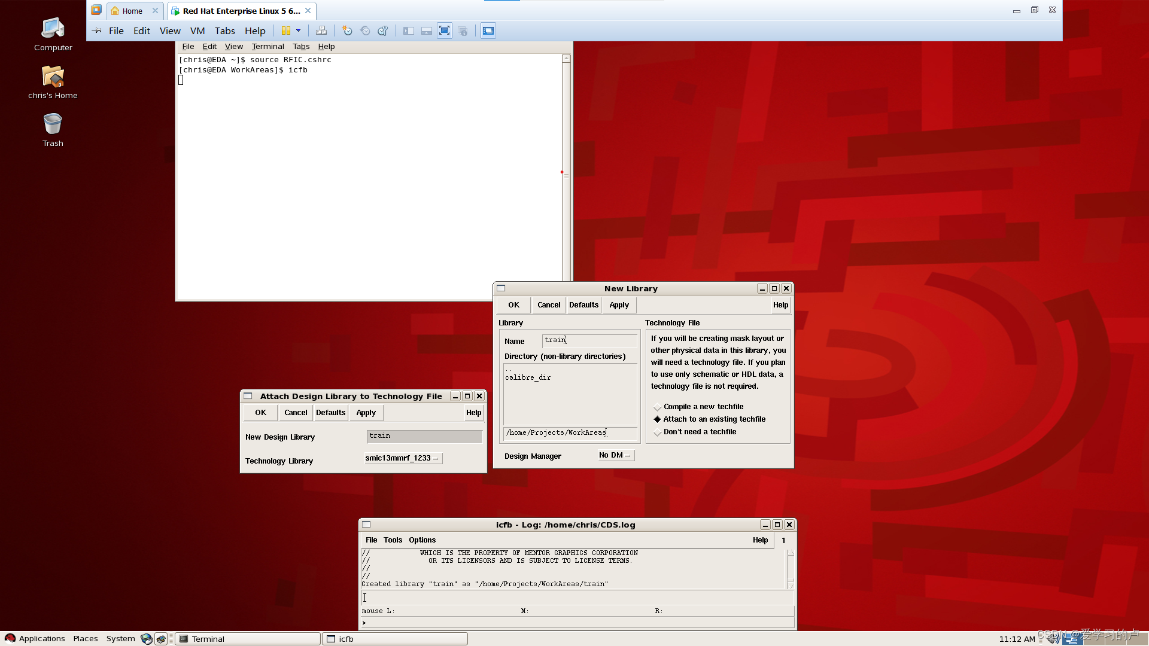The image size is (1149, 646).
Task: Open the Design Manager No DM dropdown
Action: [x=615, y=455]
